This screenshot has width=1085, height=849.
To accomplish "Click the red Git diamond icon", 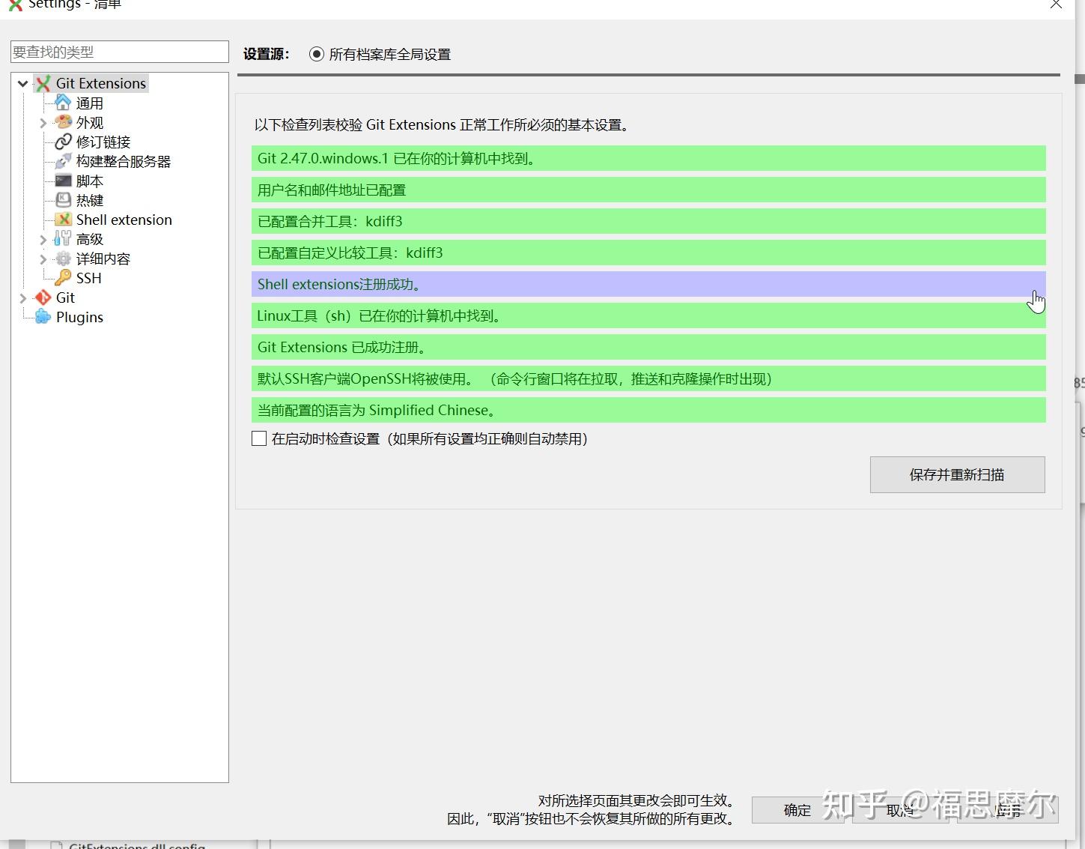I will 43,297.
